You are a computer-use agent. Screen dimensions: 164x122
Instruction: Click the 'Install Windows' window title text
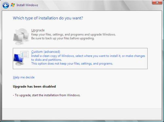pos(27,5)
